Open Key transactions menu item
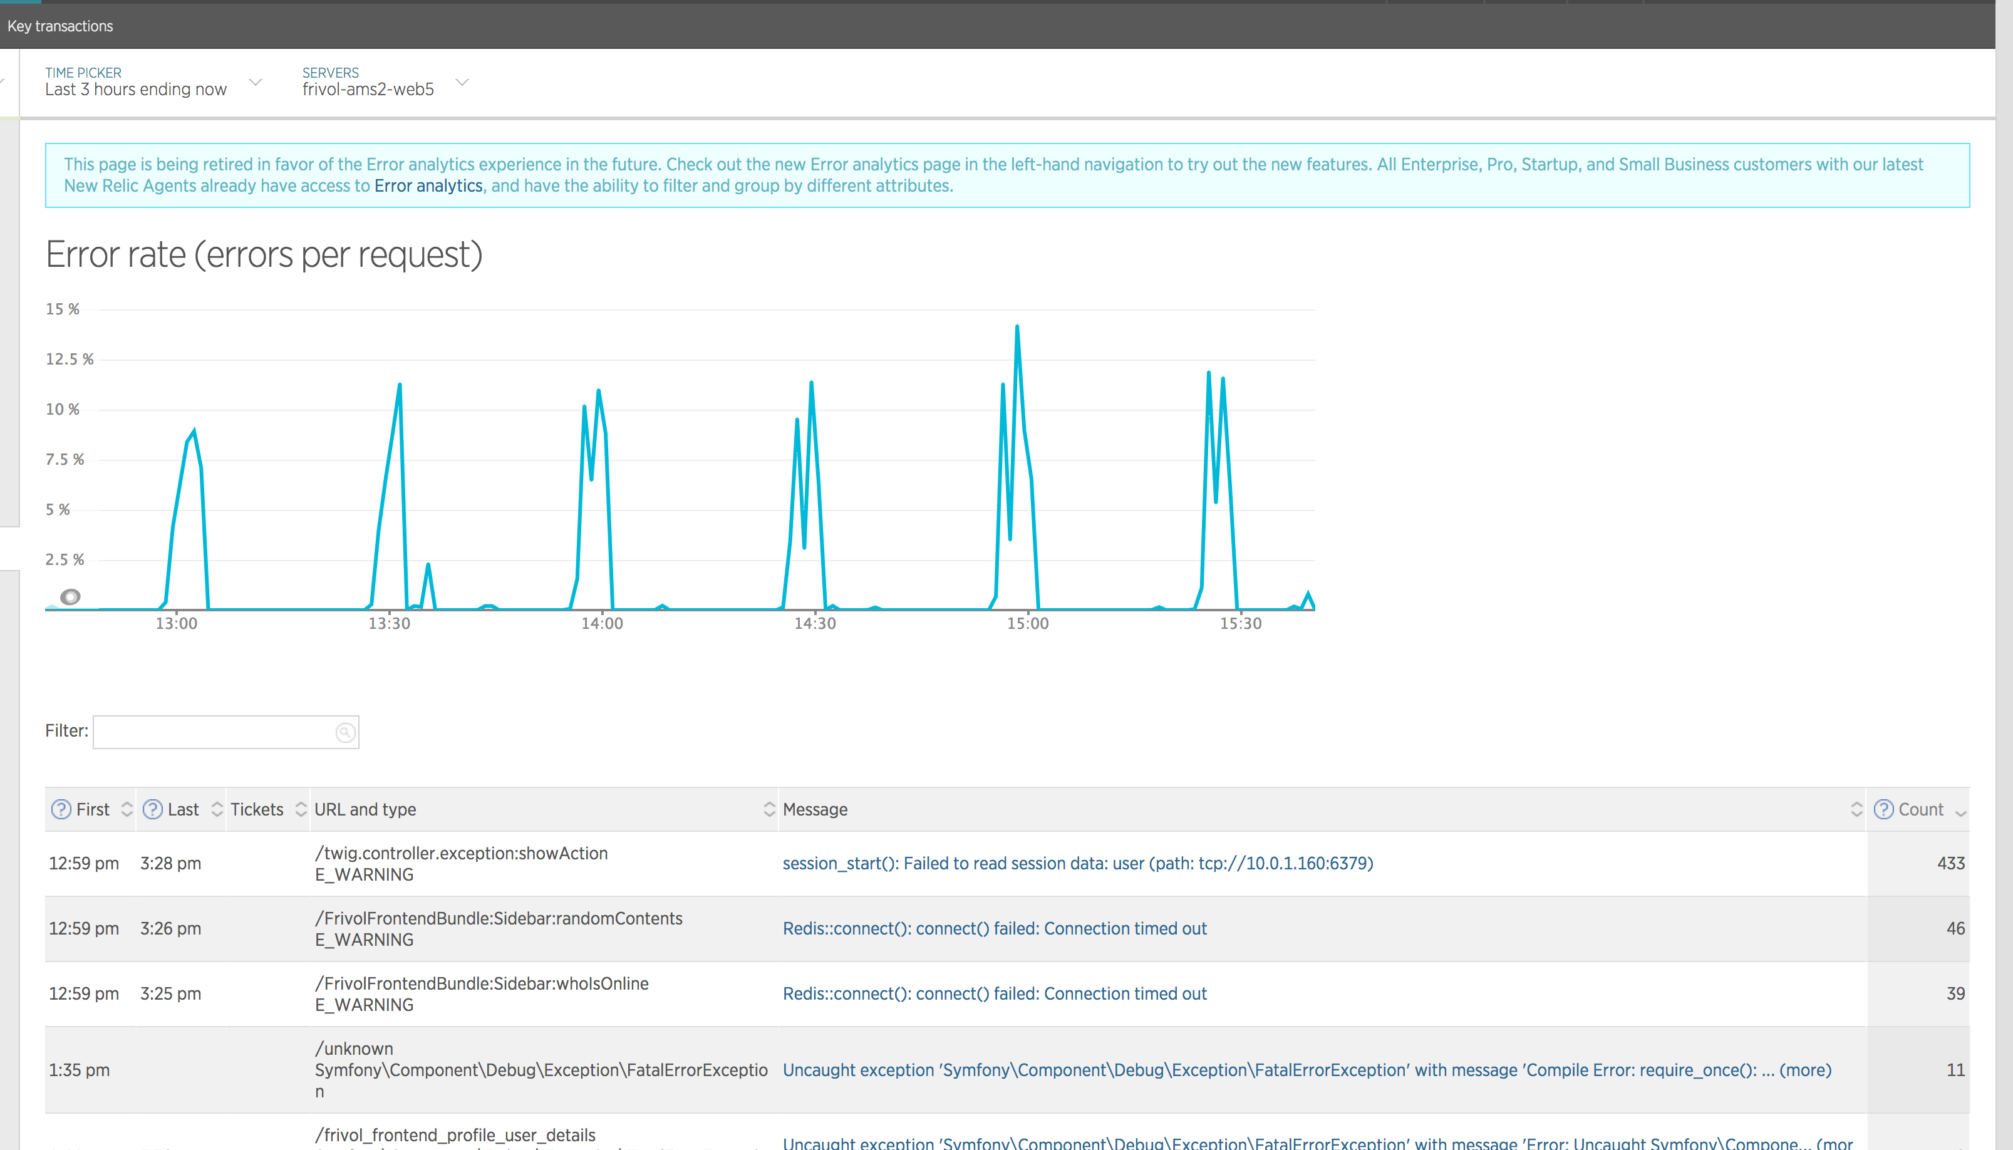The image size is (2013, 1150). tap(60, 26)
